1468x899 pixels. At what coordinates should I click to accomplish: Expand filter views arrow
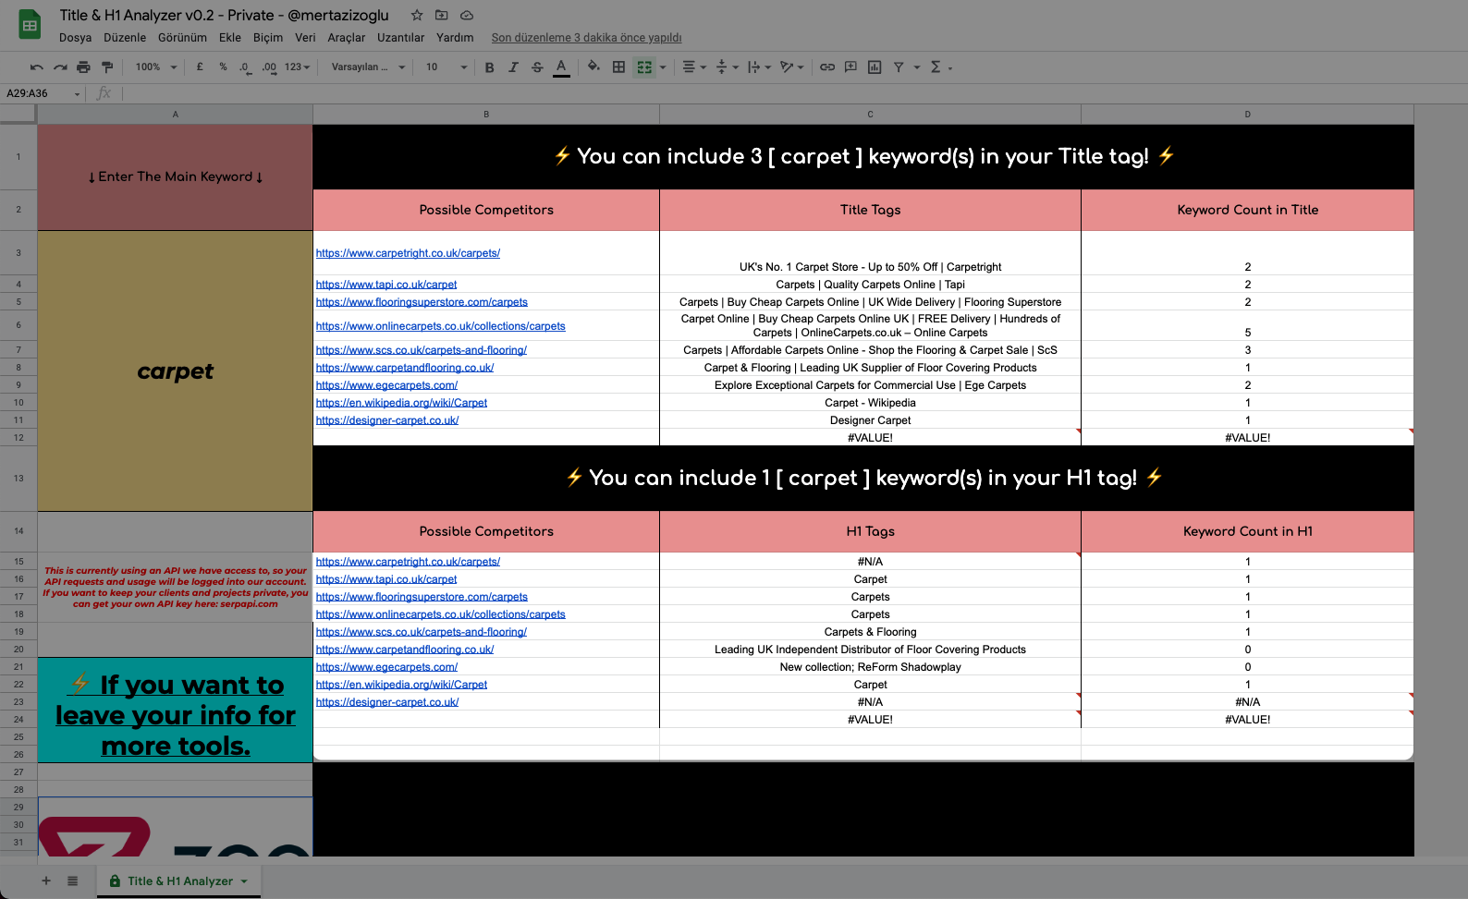[917, 67]
